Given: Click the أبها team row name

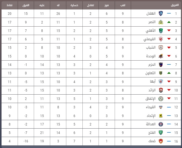Looking at the screenshot, I should pyautogui.click(x=153, y=82).
